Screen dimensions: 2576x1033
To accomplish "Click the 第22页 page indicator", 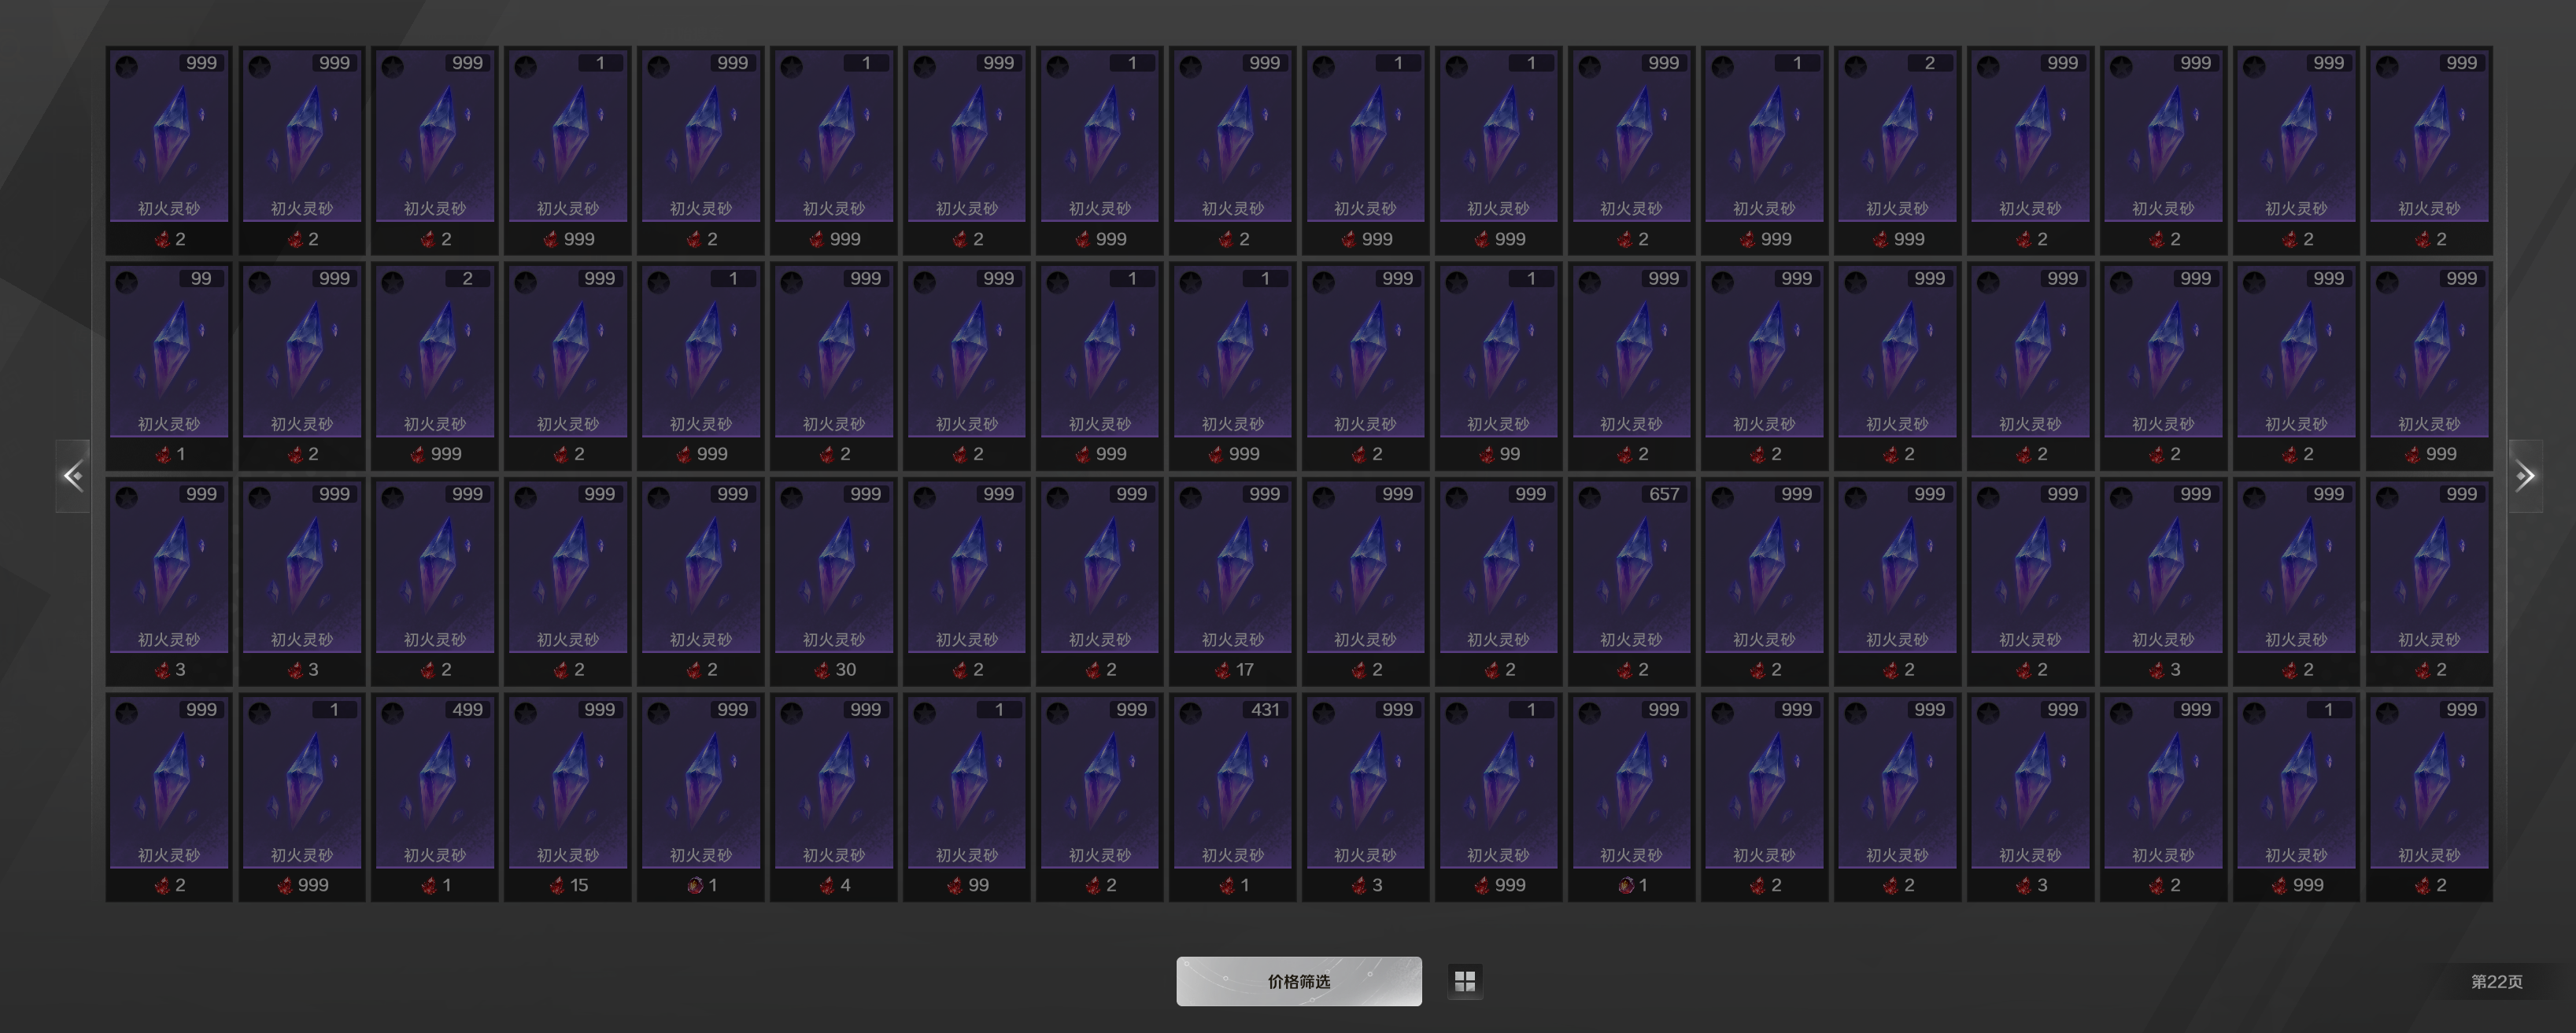I will point(2497,982).
